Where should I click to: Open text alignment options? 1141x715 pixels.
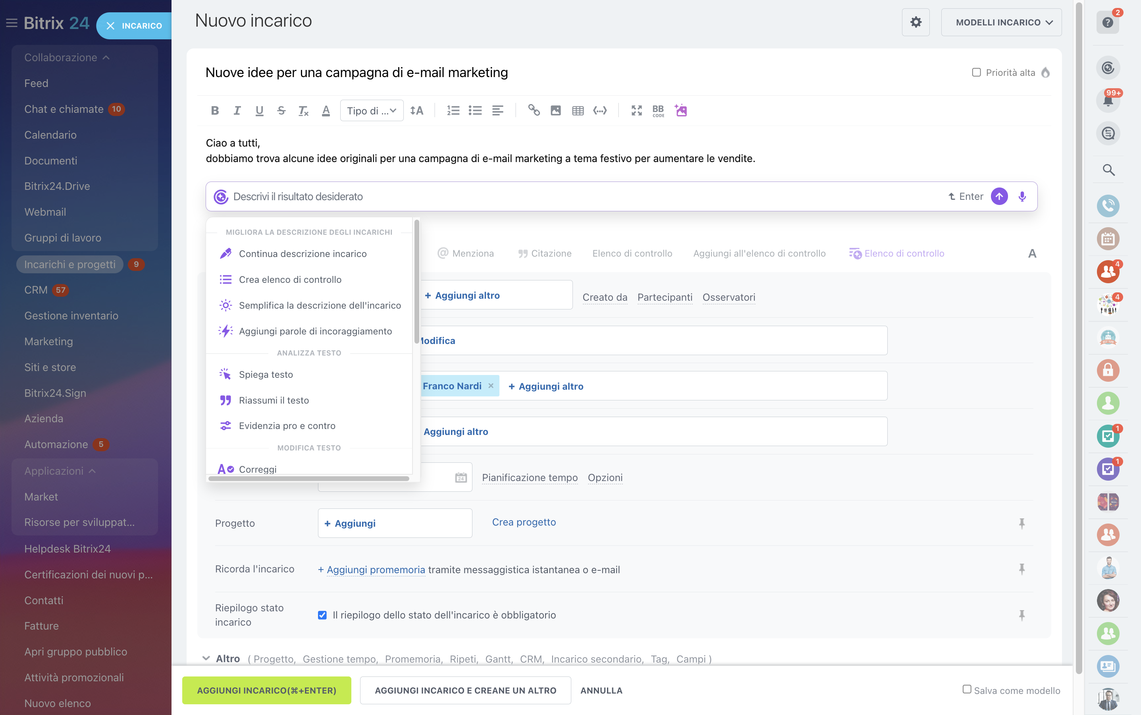tap(497, 111)
